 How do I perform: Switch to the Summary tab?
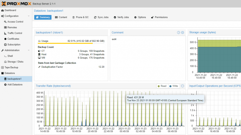point(43,17)
